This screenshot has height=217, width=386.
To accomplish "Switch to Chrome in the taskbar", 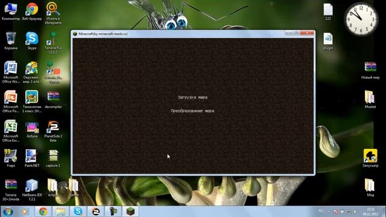I will pyautogui.click(x=43, y=212).
